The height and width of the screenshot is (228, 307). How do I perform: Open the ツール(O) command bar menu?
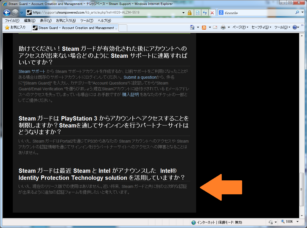pos(282,27)
